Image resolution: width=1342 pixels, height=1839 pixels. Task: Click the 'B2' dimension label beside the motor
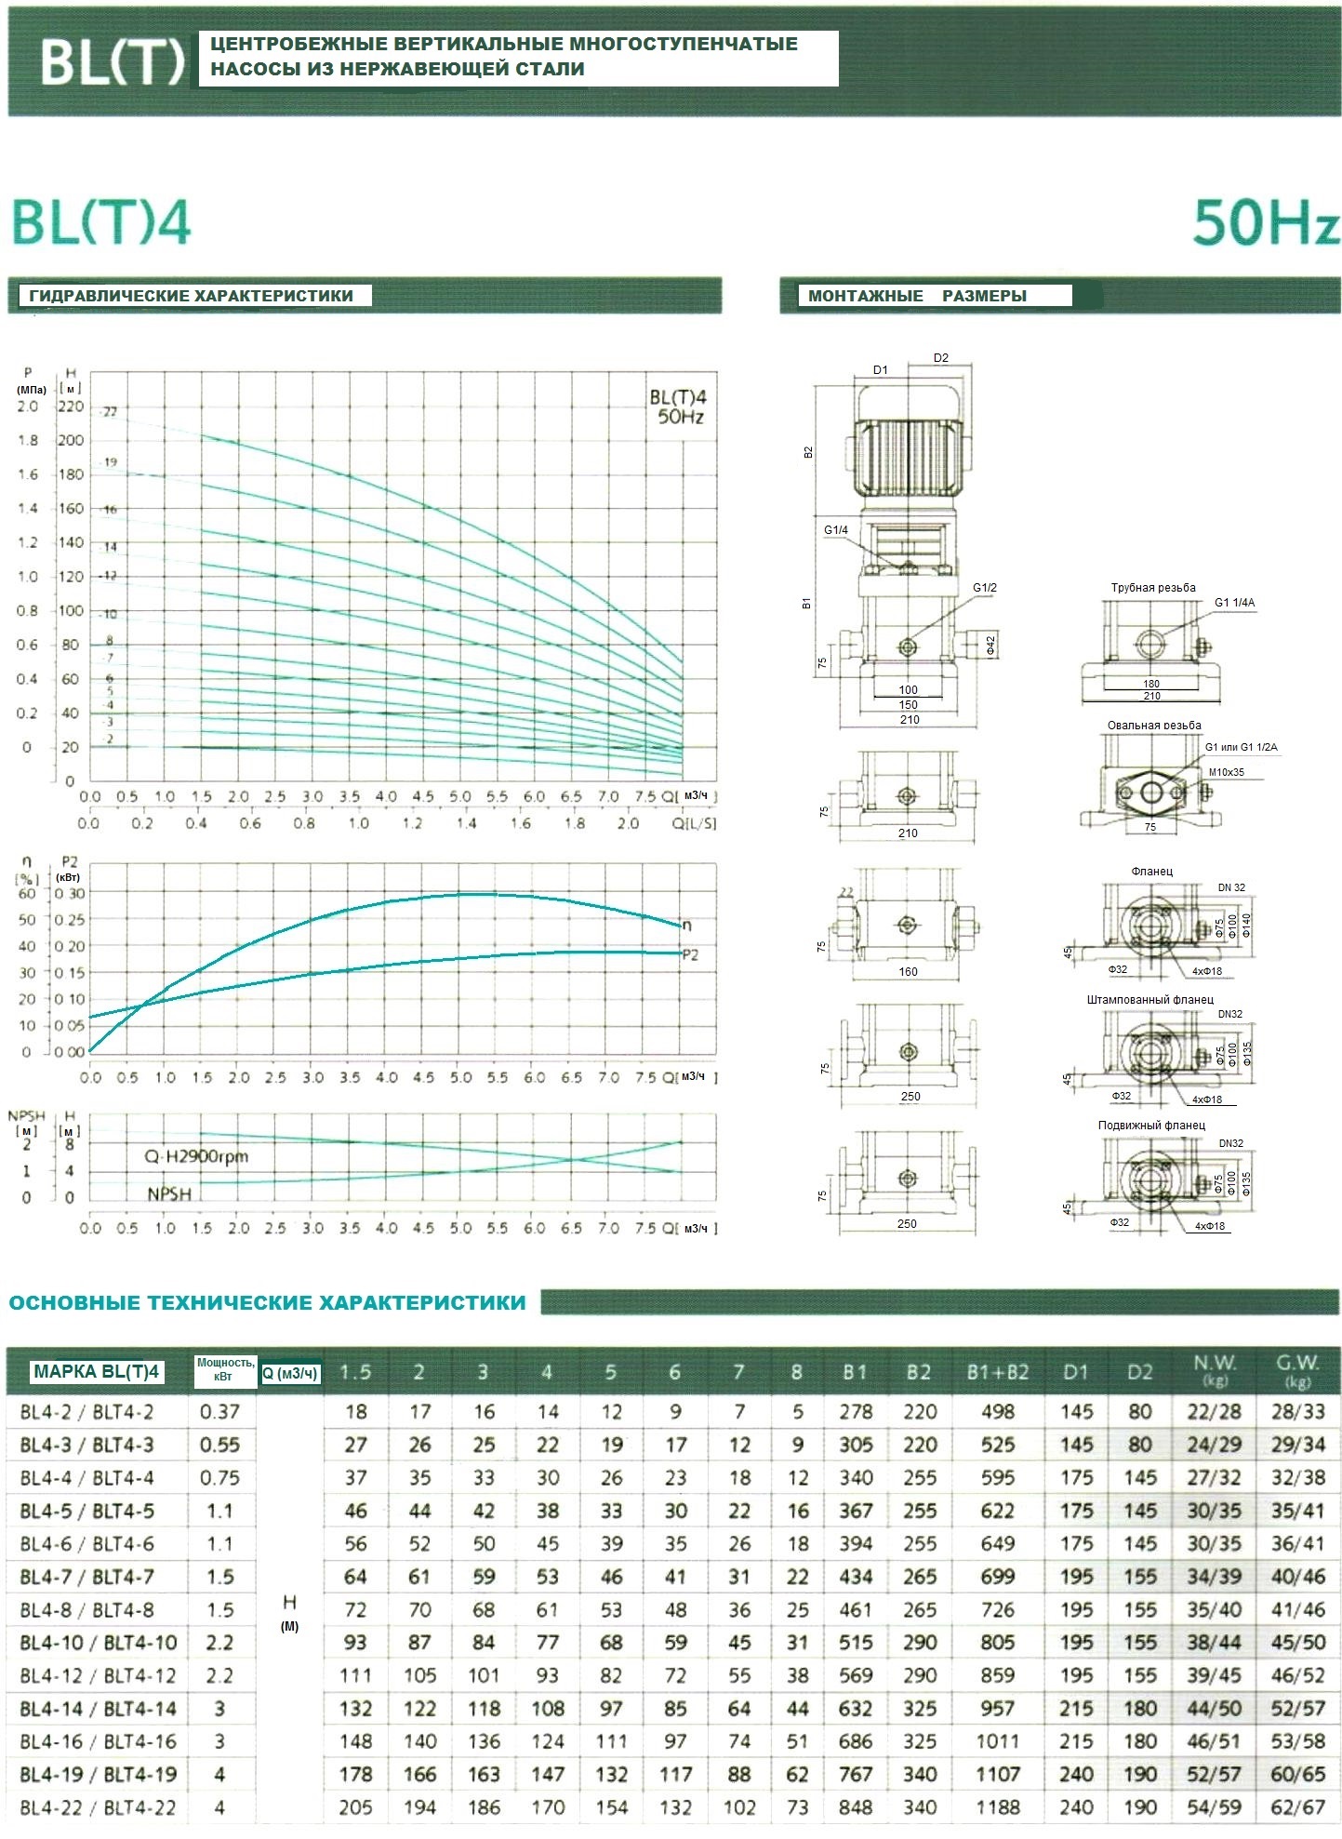808,452
